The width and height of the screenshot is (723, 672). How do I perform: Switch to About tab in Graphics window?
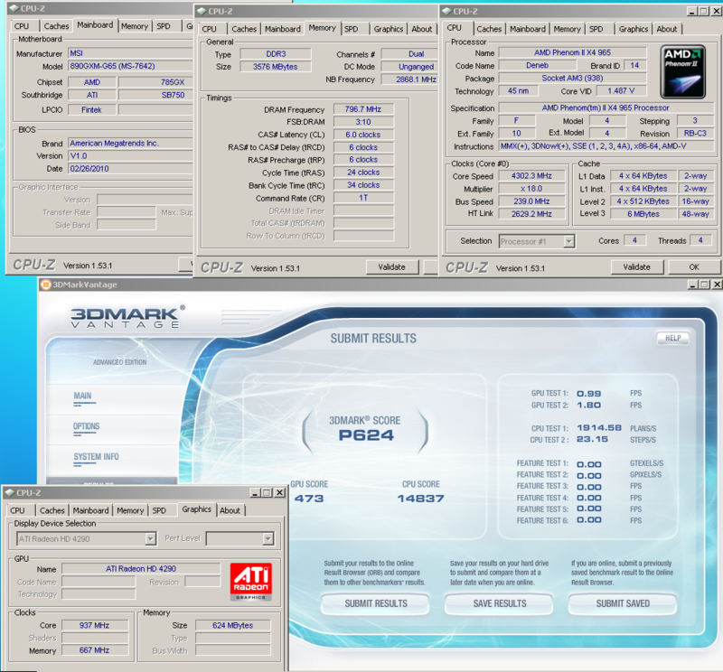point(230,510)
